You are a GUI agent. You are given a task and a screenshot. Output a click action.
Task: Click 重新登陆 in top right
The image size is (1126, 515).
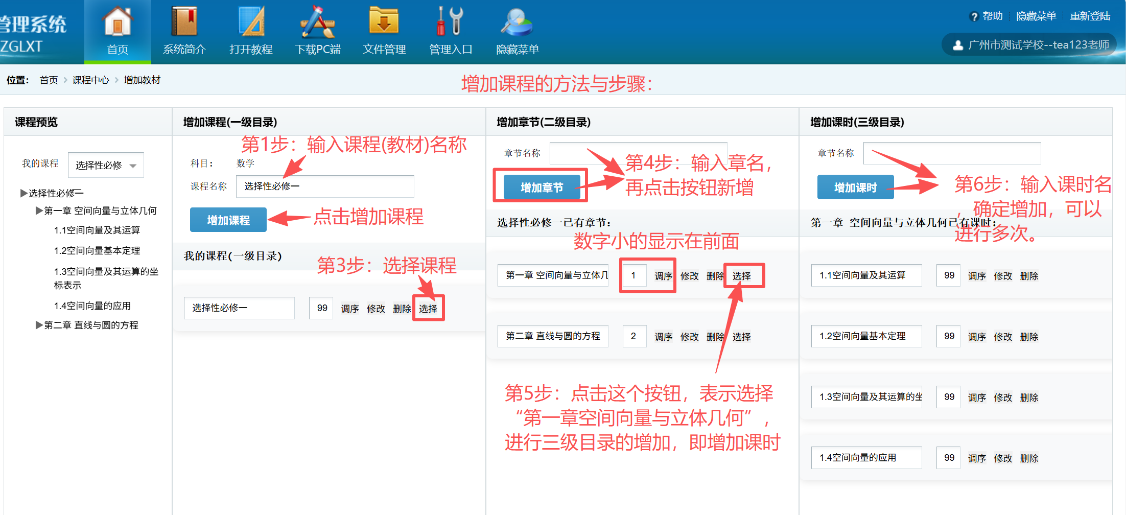click(1090, 16)
